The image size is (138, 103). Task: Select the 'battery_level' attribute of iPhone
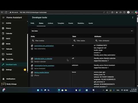[x=99, y=75]
